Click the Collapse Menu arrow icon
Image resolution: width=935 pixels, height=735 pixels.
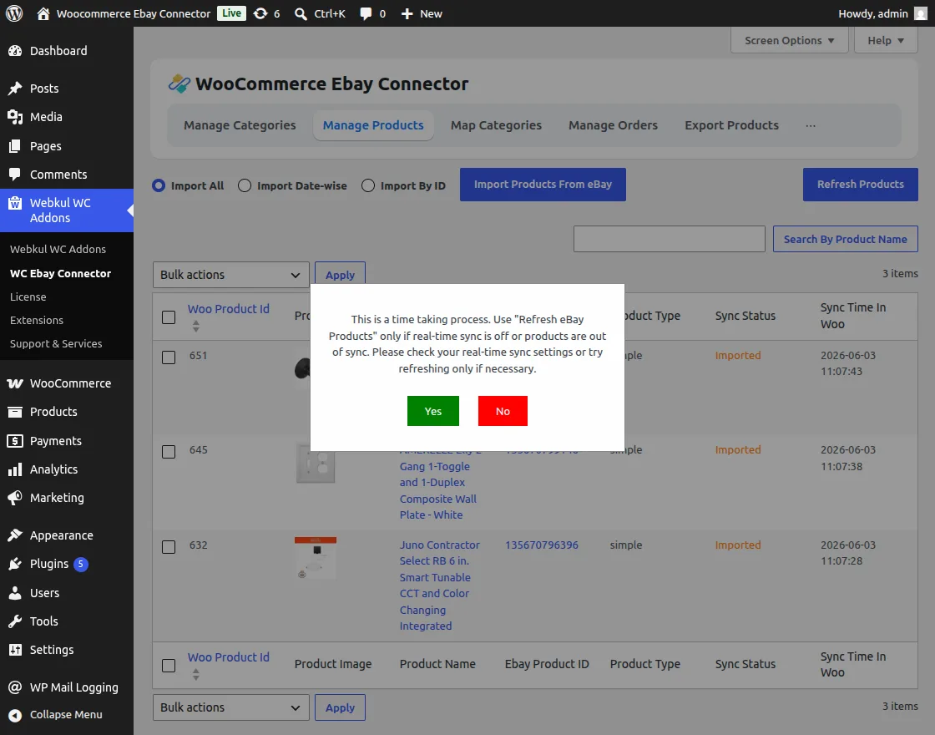[x=15, y=715]
